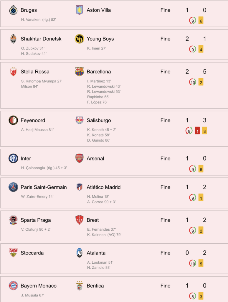This screenshot has width=228, height=302.
Task: Select goalscorer R. Lewandowski 43'
Action: click(x=104, y=86)
